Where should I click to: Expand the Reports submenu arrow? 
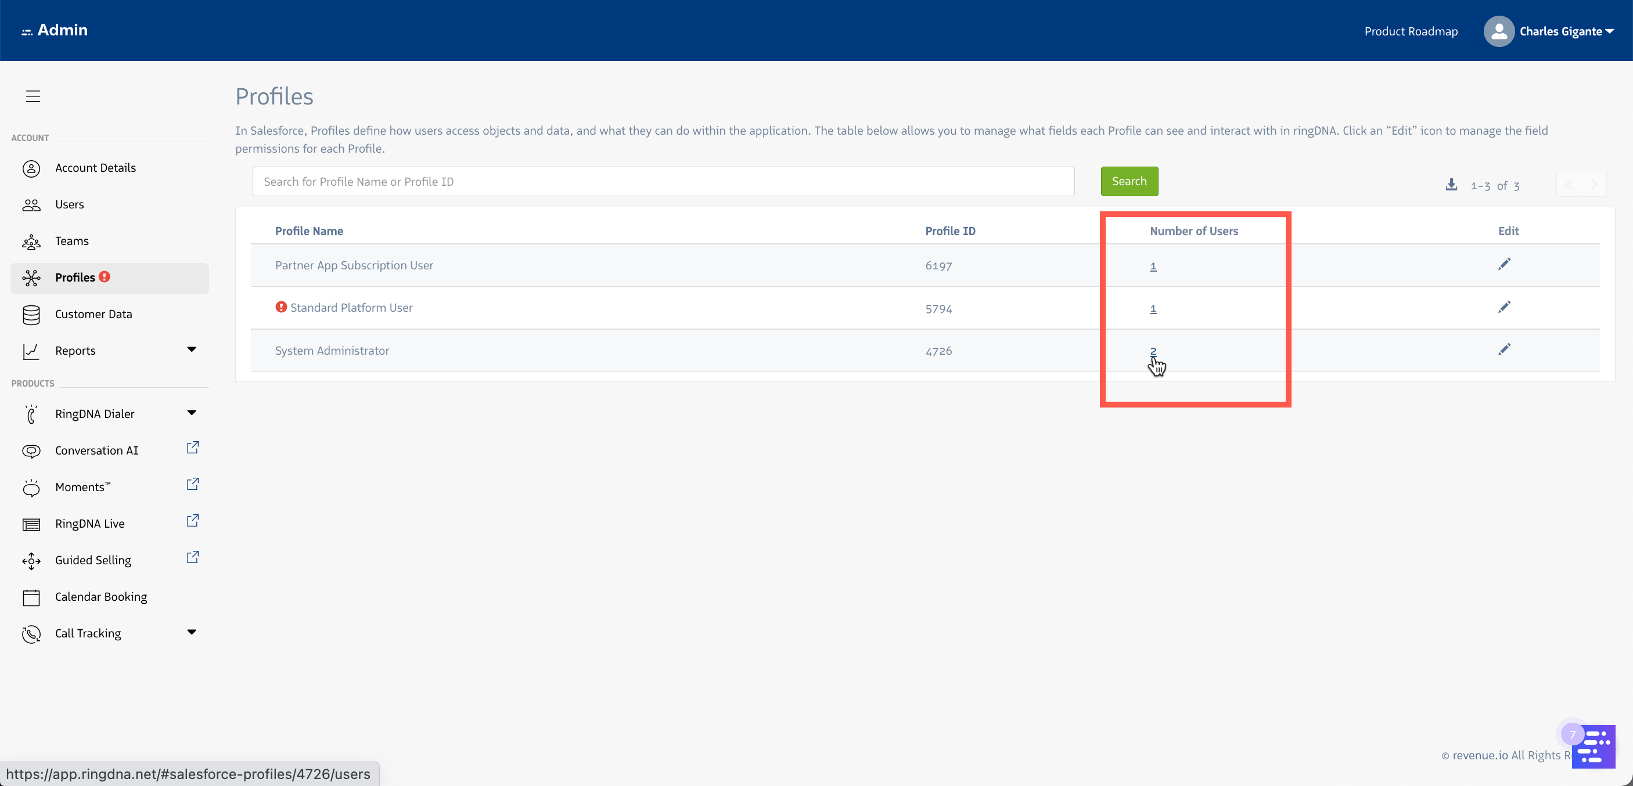192,349
